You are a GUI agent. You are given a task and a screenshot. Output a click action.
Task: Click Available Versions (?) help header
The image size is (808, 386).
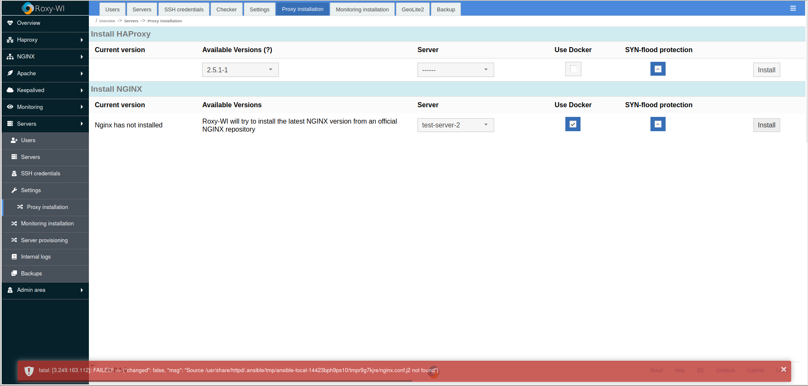237,50
